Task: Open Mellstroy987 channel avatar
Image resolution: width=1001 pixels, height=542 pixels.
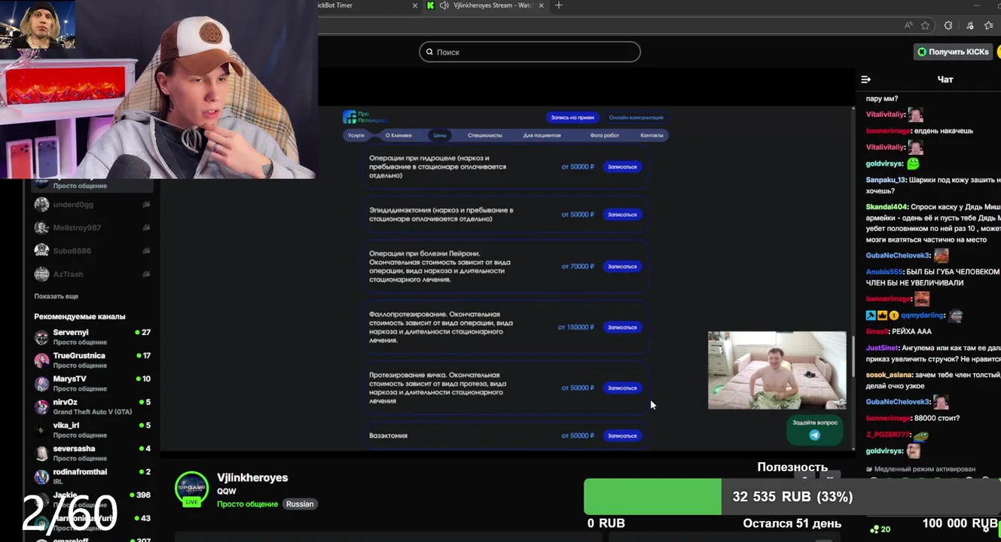Action: coord(41,228)
